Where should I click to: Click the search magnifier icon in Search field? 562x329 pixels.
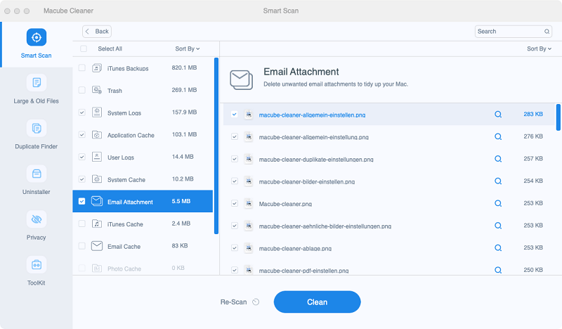tap(547, 32)
